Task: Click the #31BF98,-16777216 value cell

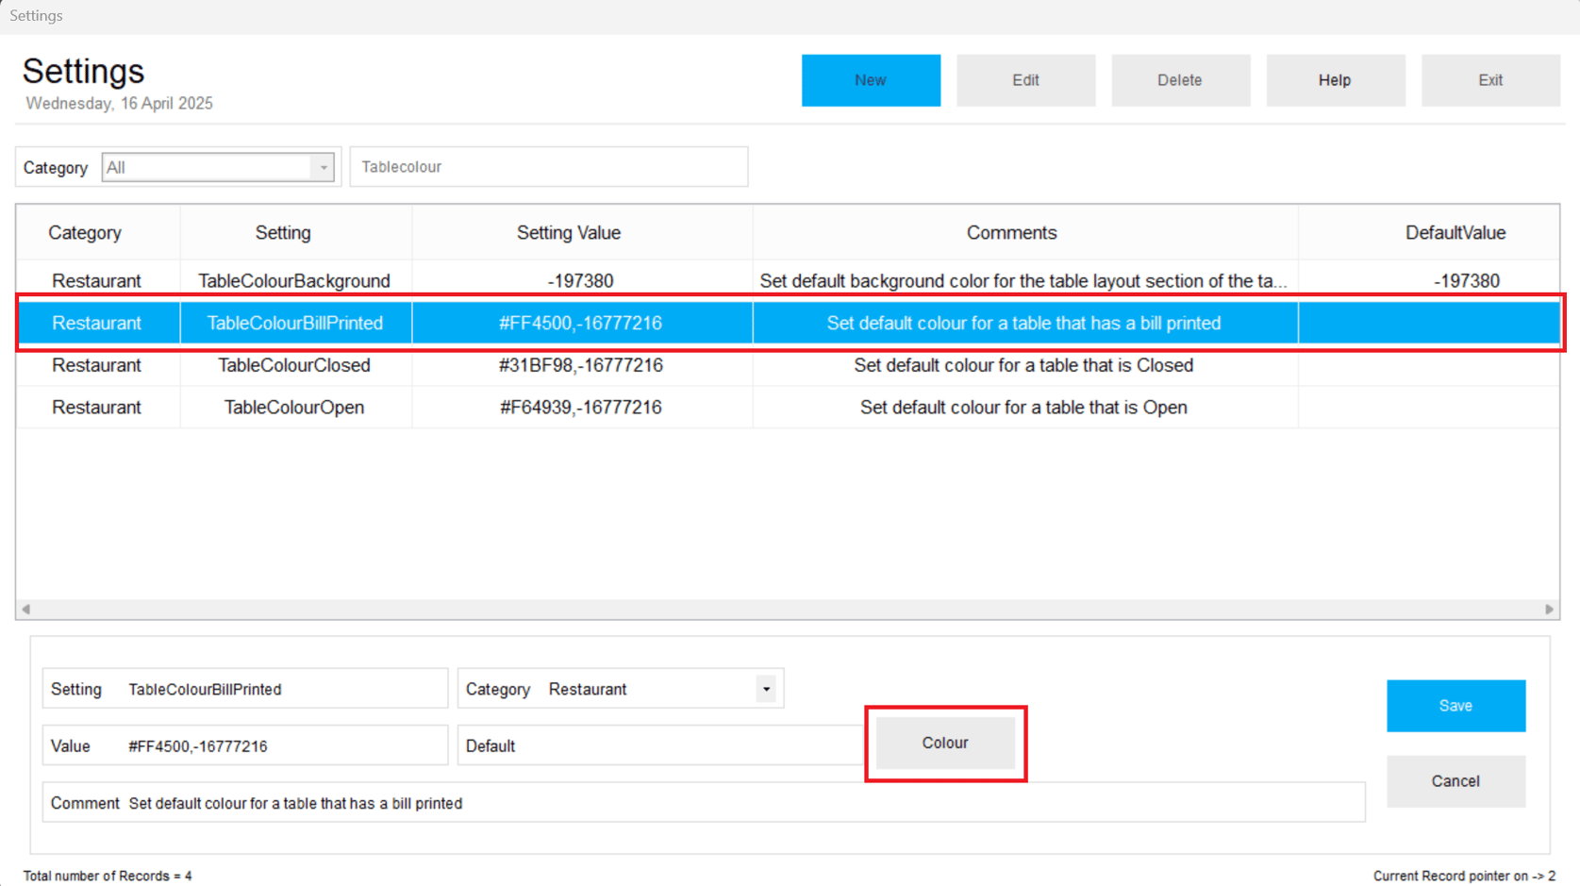Action: click(581, 365)
